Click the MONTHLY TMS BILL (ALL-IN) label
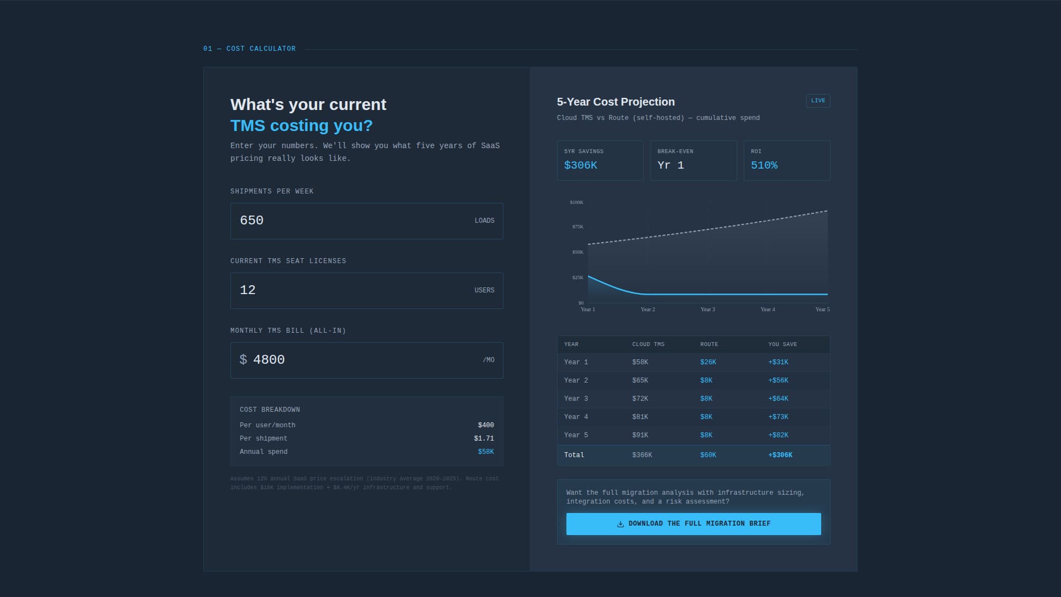The image size is (1061, 597). point(288,331)
